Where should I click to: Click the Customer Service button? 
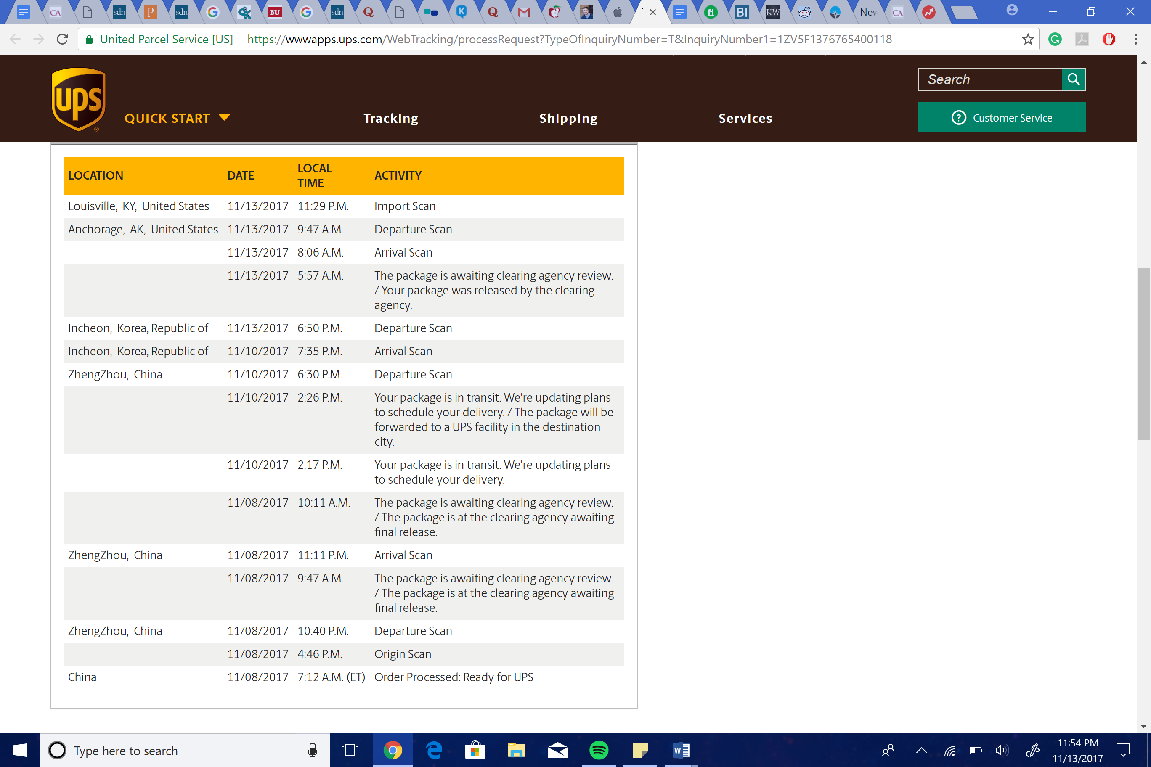[x=1001, y=117]
